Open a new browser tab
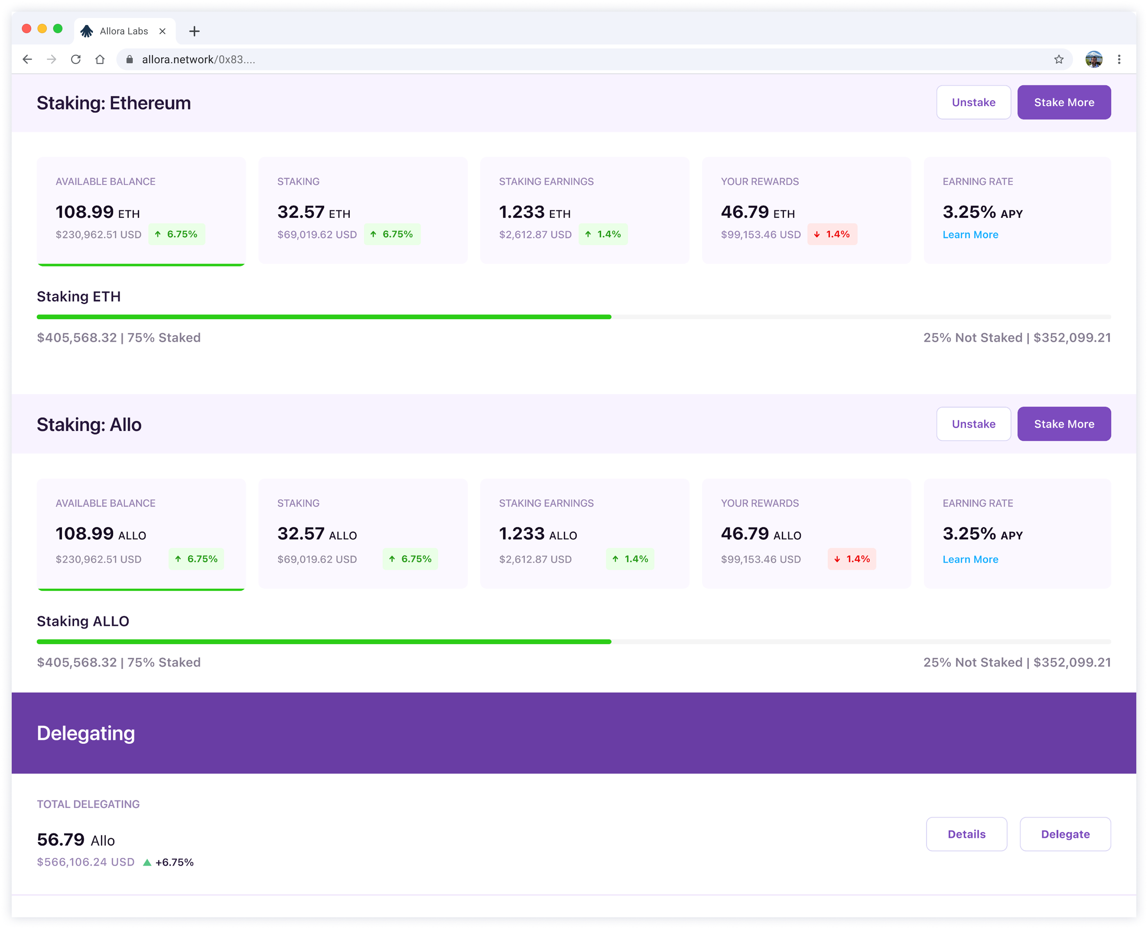1148x929 pixels. (x=194, y=32)
